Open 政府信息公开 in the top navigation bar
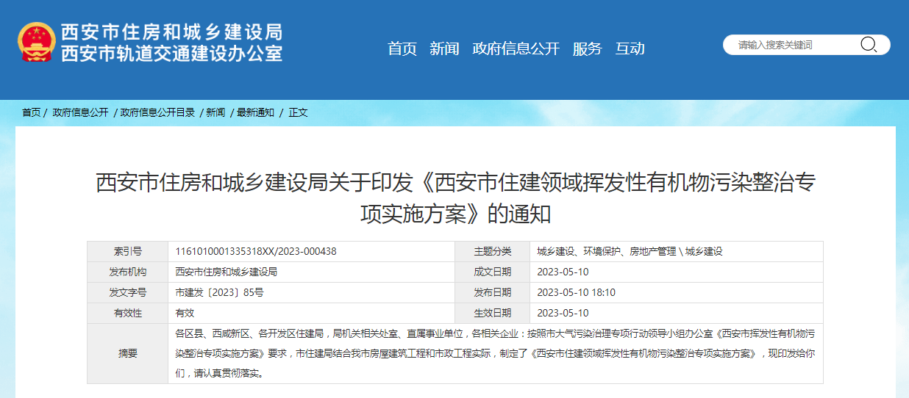This screenshot has height=398, width=909. (516, 48)
